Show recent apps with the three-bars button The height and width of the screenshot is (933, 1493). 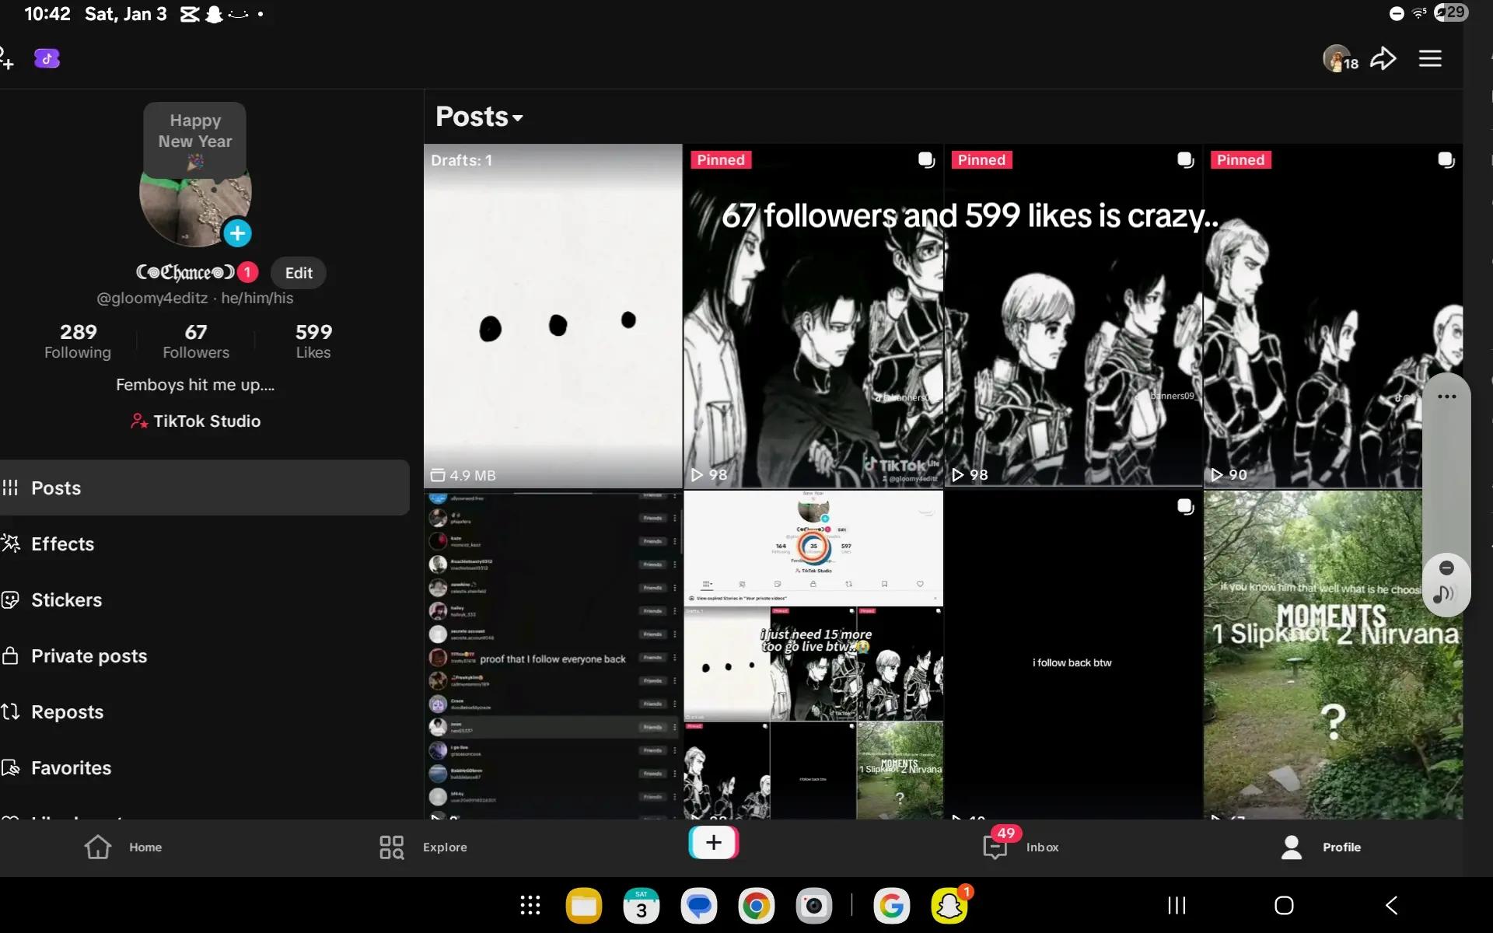coord(1177,905)
